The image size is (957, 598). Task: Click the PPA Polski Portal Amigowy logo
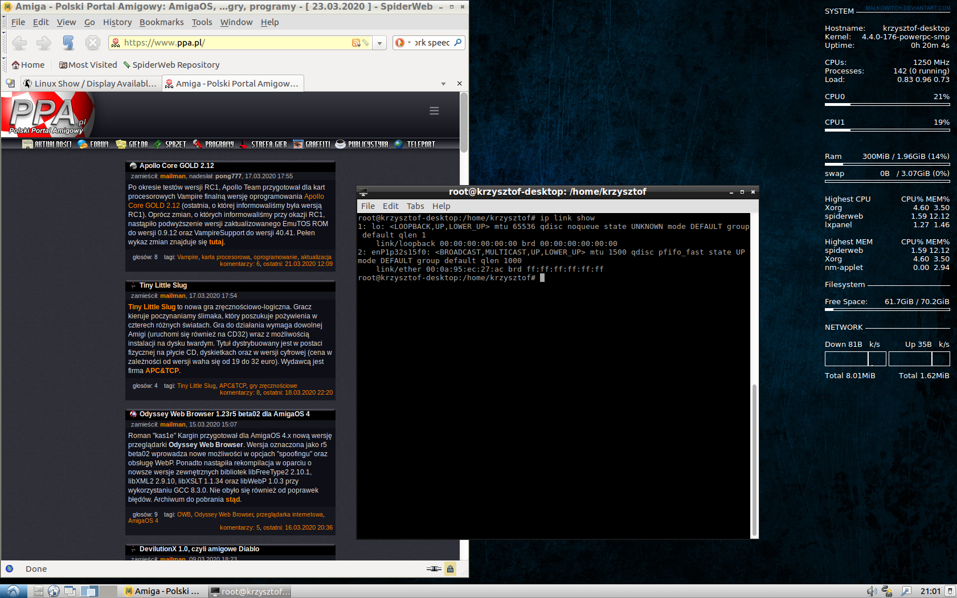(48, 114)
